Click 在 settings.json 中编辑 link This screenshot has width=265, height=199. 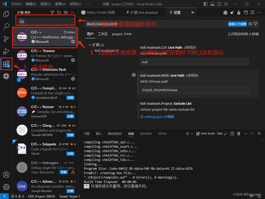tap(157, 117)
